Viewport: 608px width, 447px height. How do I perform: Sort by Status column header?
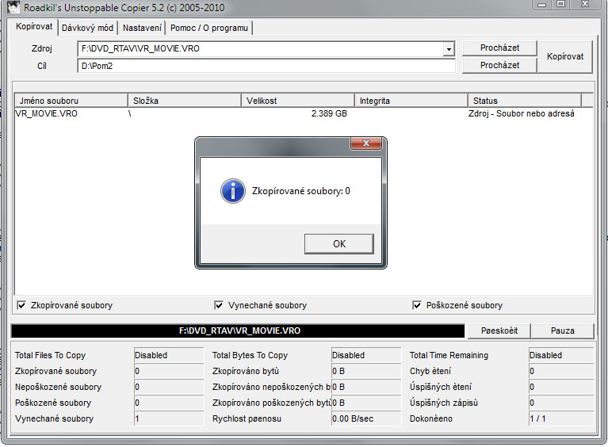(525, 101)
